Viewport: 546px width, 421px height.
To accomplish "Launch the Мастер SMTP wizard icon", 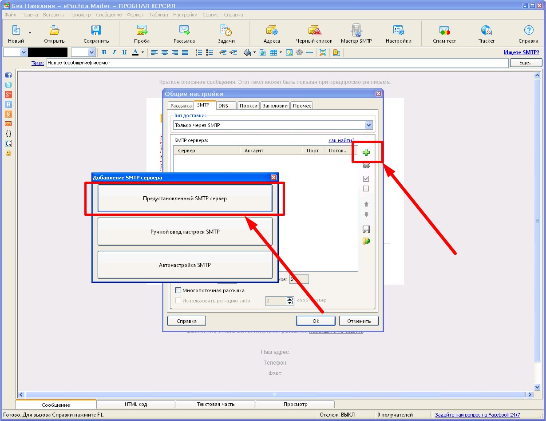I will pyautogui.click(x=356, y=31).
